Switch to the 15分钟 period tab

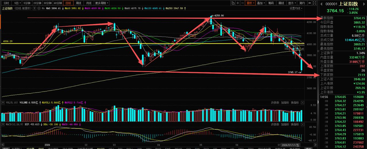click(37, 3)
